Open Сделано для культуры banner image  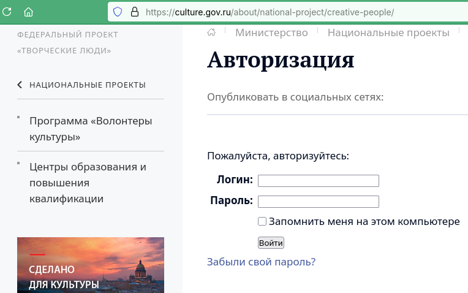91,265
